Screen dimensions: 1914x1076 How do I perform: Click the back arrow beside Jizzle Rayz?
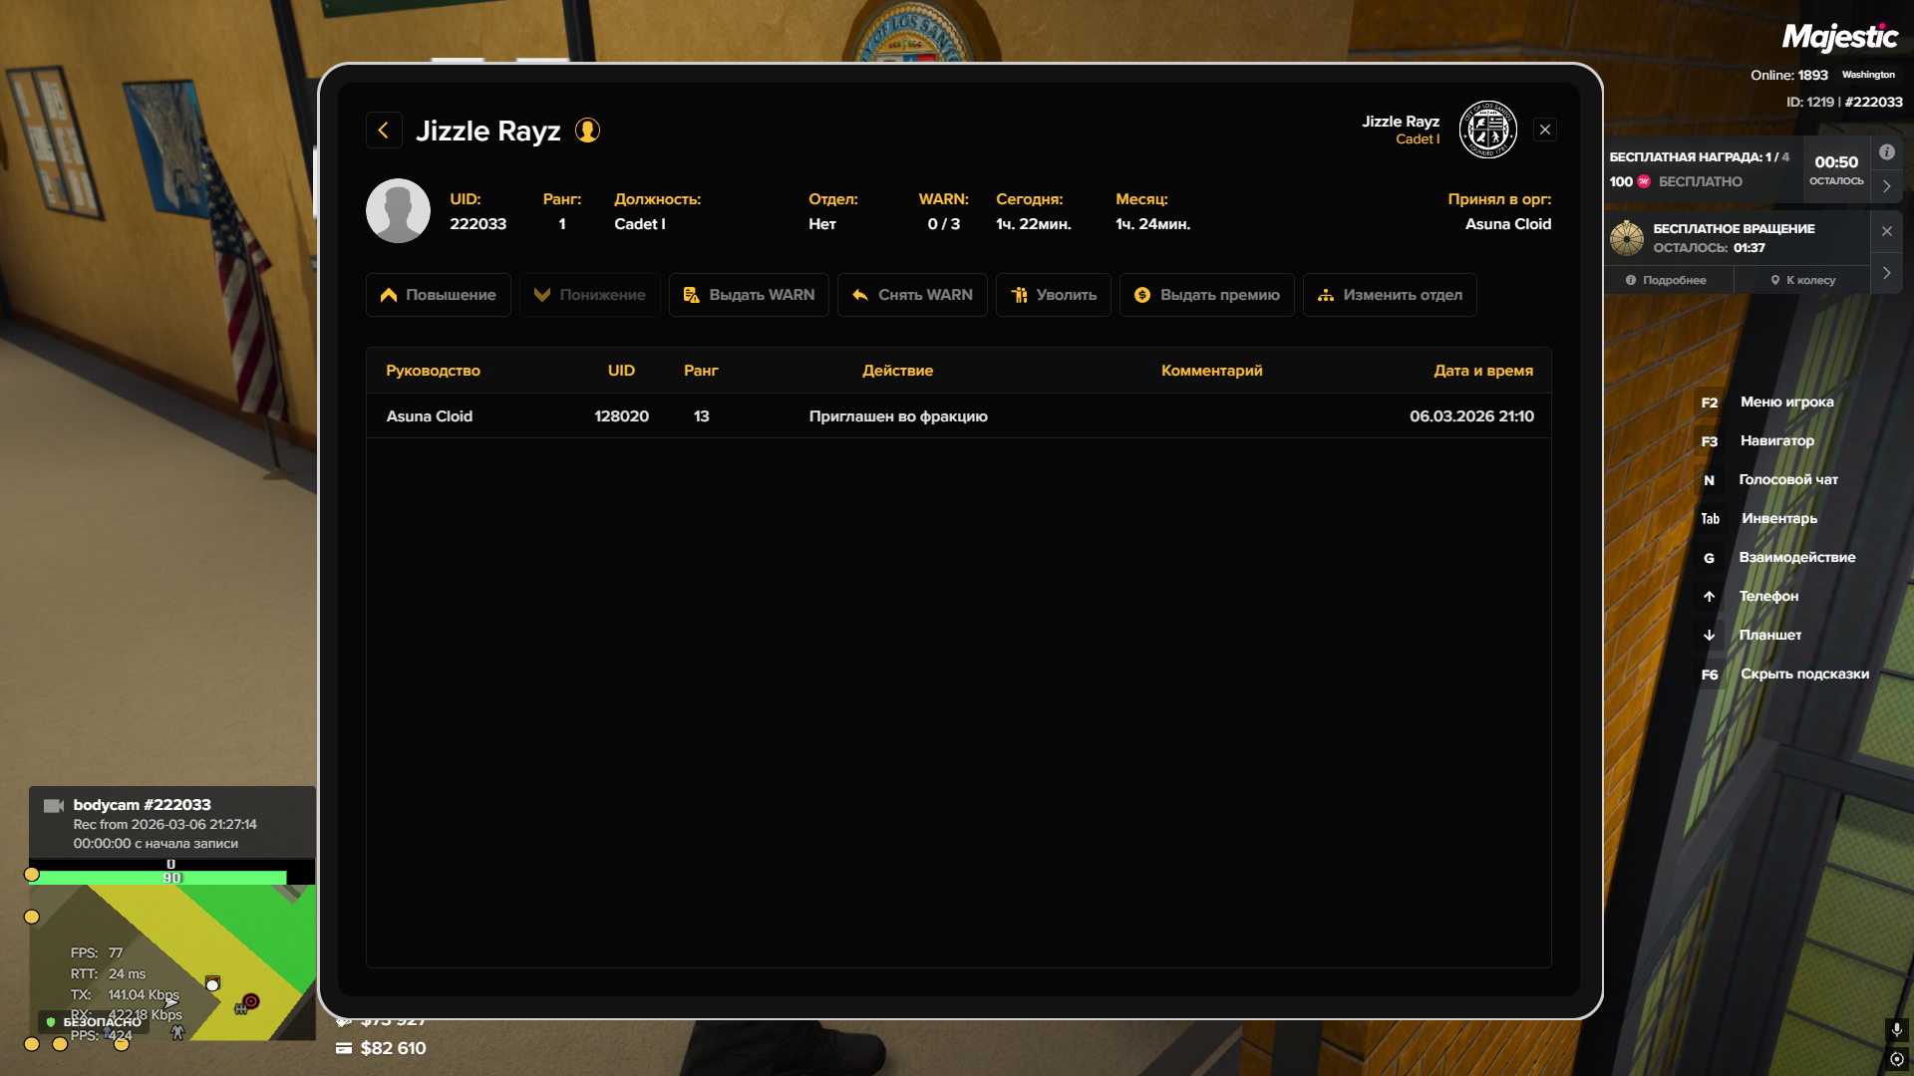pos(384,131)
